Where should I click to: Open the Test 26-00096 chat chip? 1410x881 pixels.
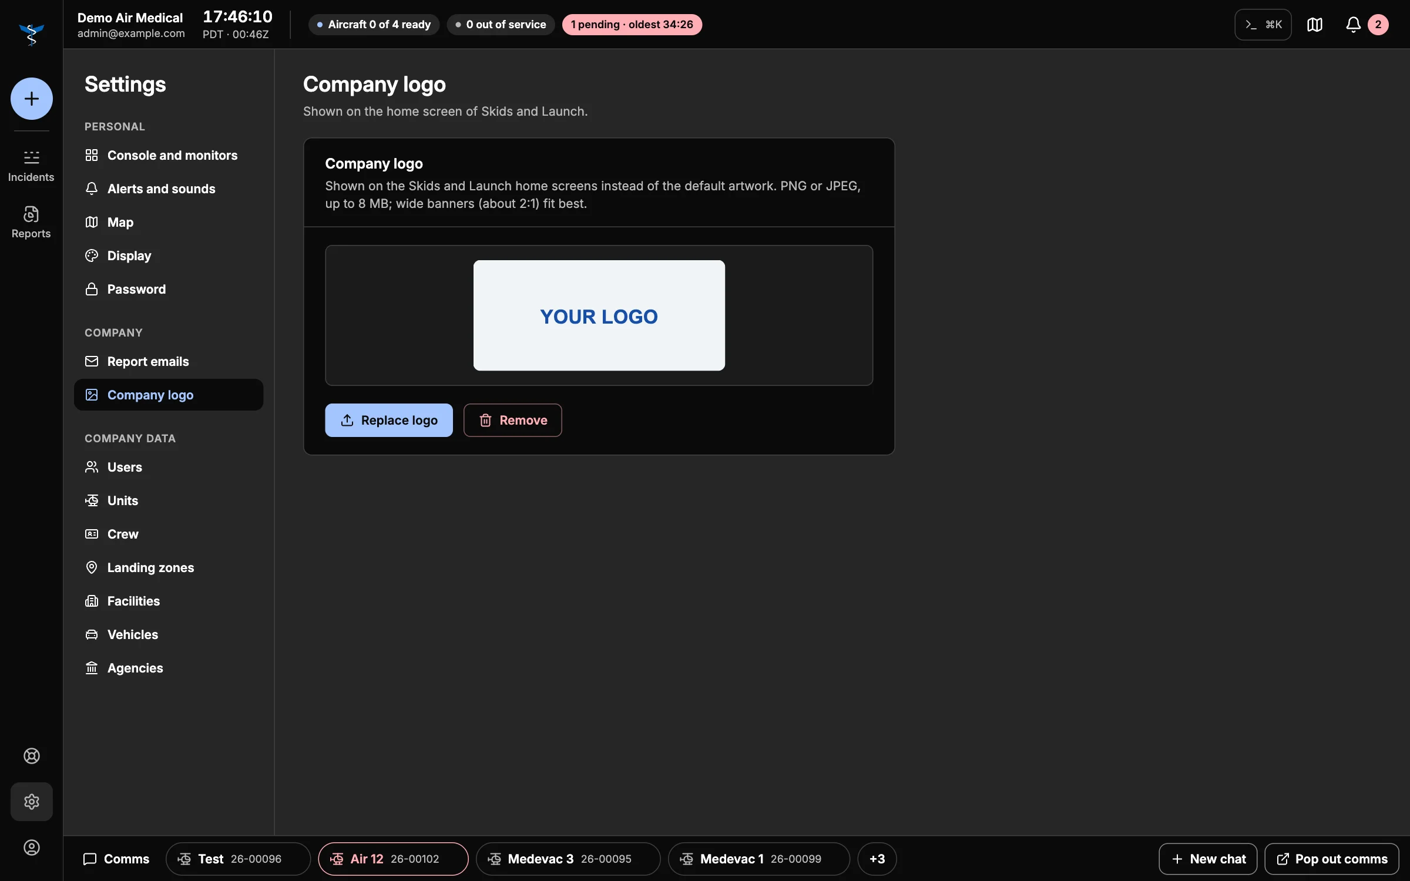[238, 859]
